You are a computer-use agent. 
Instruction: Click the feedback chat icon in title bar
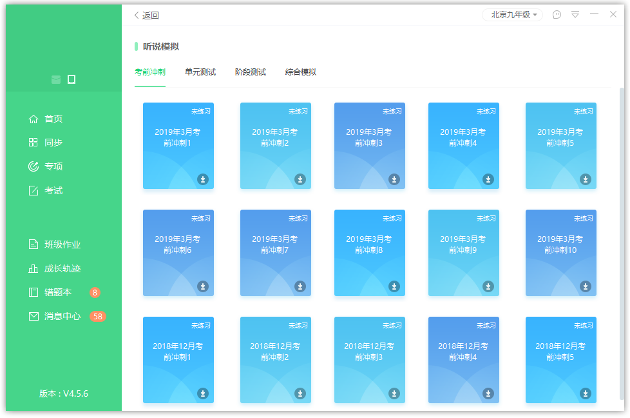tap(557, 15)
